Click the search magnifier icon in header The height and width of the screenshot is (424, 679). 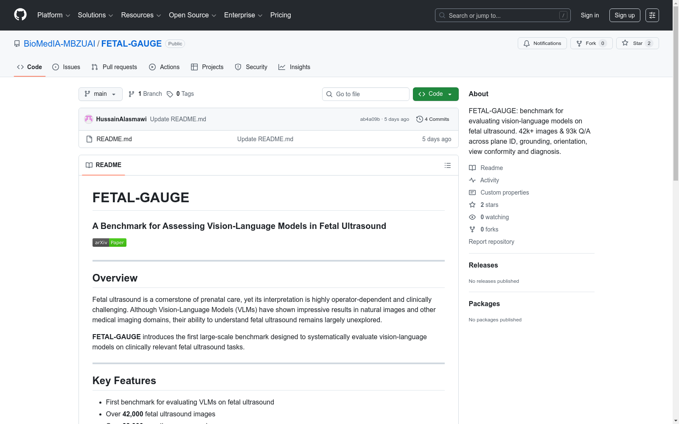pos(442,15)
